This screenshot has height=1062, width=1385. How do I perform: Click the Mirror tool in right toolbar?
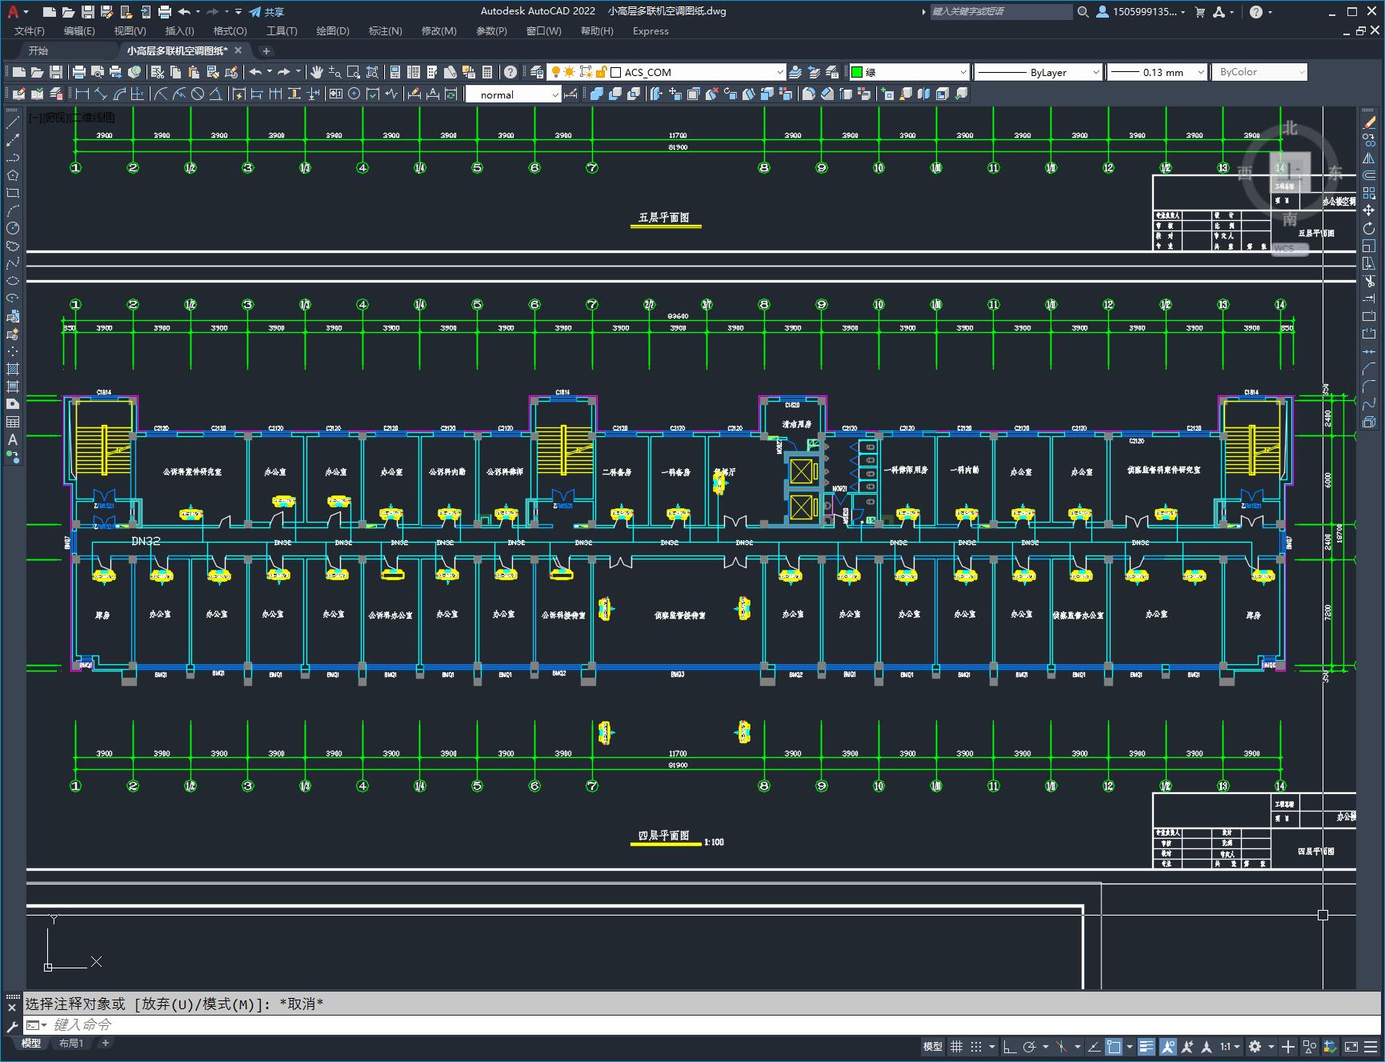(1369, 158)
